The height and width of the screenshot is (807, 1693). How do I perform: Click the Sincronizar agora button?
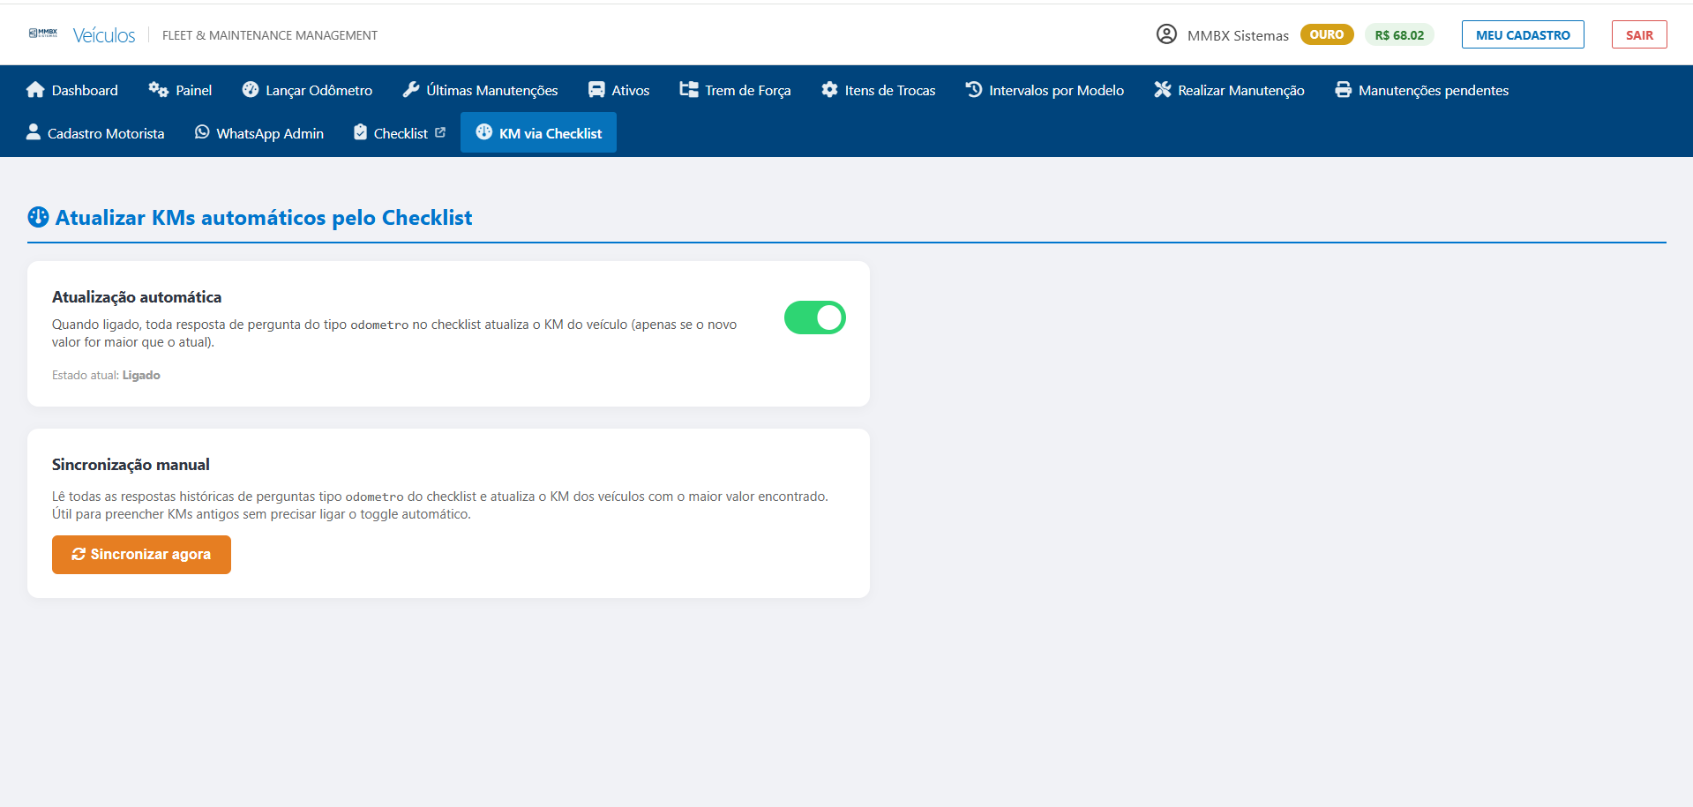[141, 555]
